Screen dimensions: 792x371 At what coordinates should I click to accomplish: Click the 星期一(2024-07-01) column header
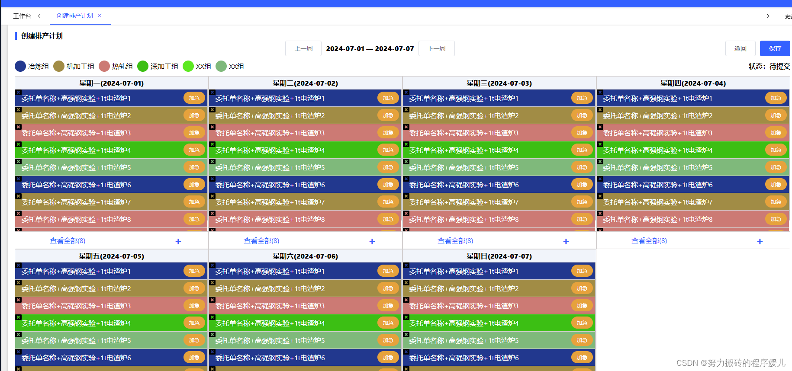(x=112, y=83)
